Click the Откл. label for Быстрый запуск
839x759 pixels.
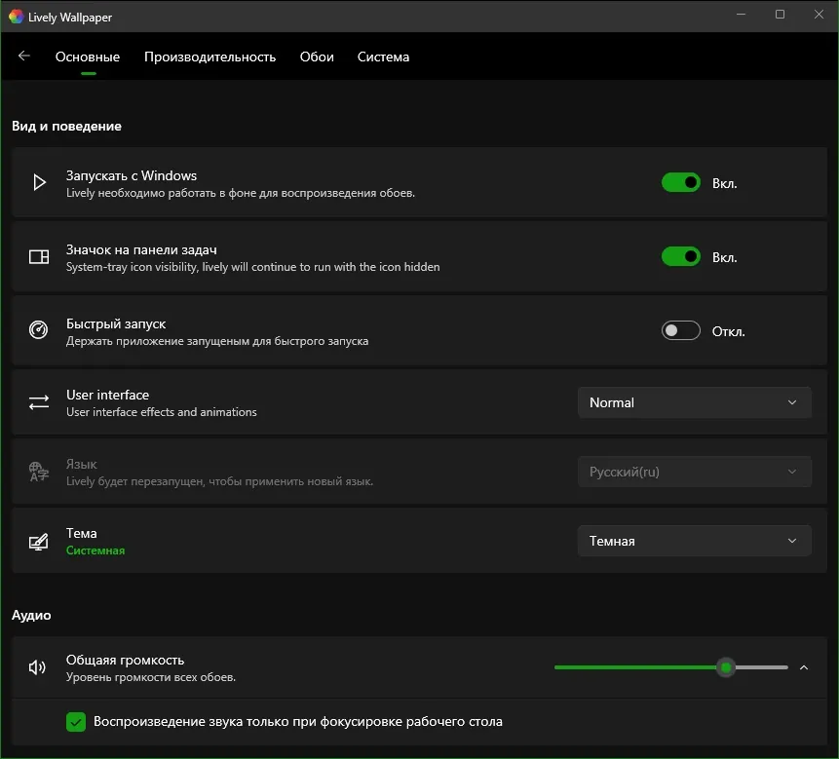[x=728, y=331]
